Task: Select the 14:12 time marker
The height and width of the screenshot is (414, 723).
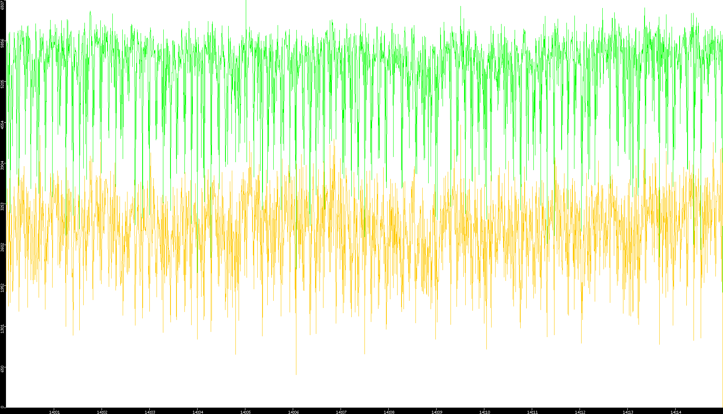Action: (x=580, y=412)
